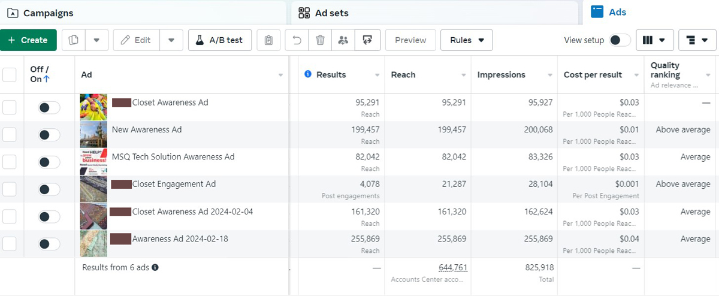Click info icon next to Results from 6 ads
719x296 pixels.
click(x=155, y=267)
